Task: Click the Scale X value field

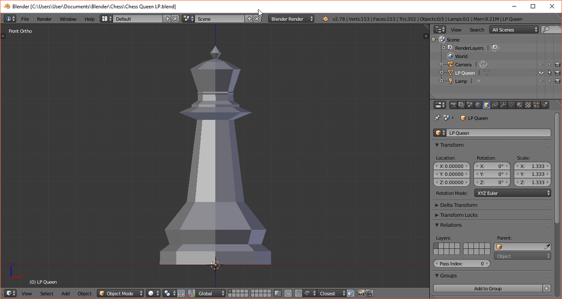Action: 532,166
